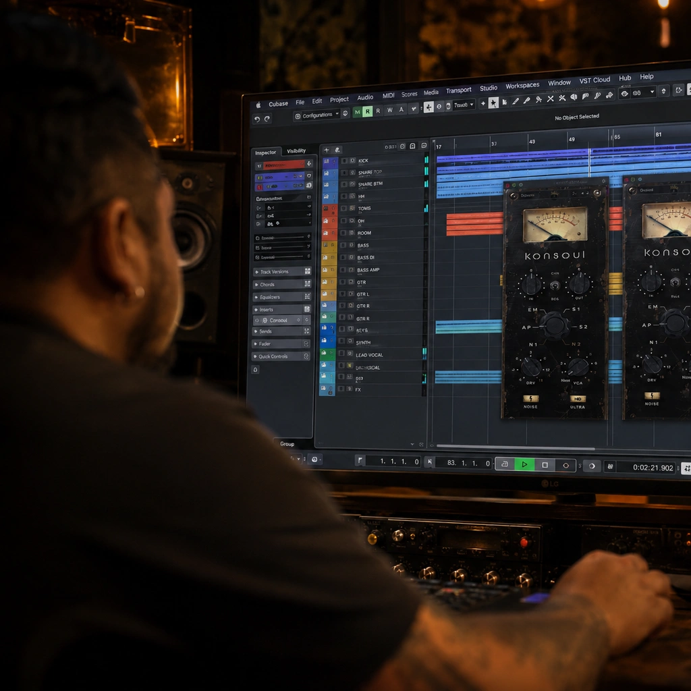The image size is (691, 691).
Task: Select the Range Selection tool
Action: click(505, 102)
